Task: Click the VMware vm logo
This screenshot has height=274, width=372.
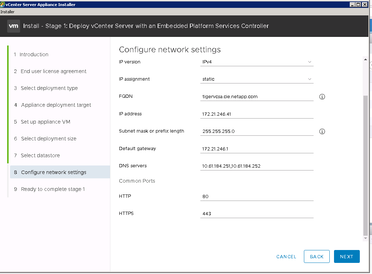Action: [x=14, y=26]
